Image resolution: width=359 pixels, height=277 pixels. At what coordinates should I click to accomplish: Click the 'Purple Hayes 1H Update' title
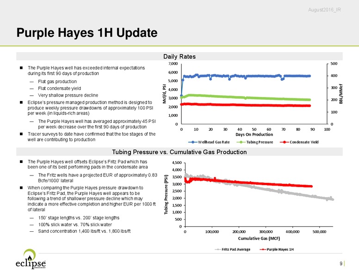87,32
